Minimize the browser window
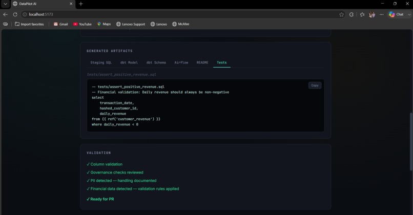Screen dimensions: 413x215 382,4
